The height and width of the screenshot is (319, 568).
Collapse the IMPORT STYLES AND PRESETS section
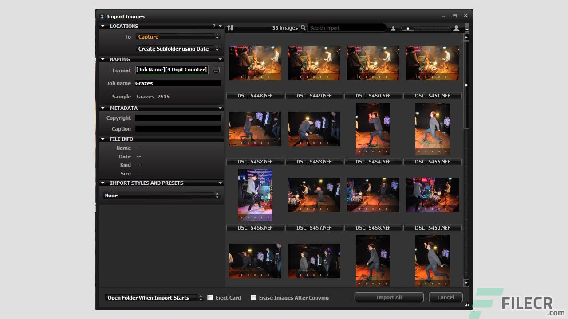coord(103,183)
